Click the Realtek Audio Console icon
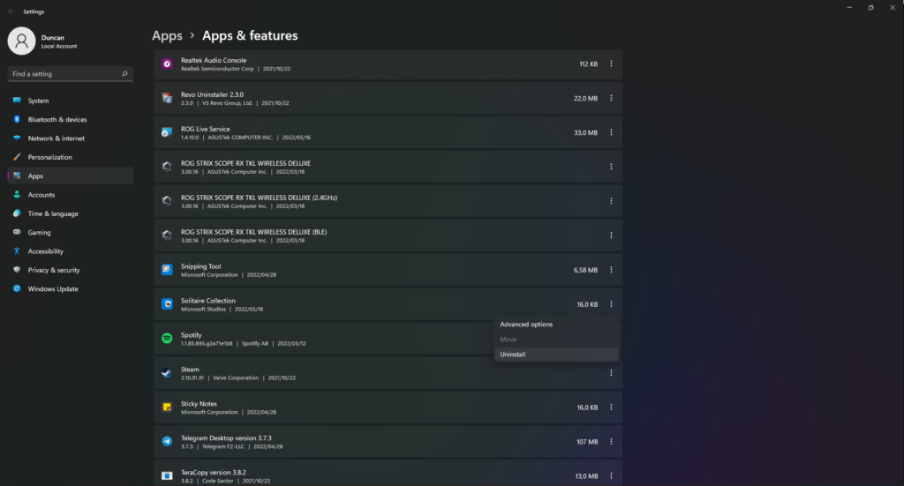The image size is (904, 486). (x=167, y=64)
